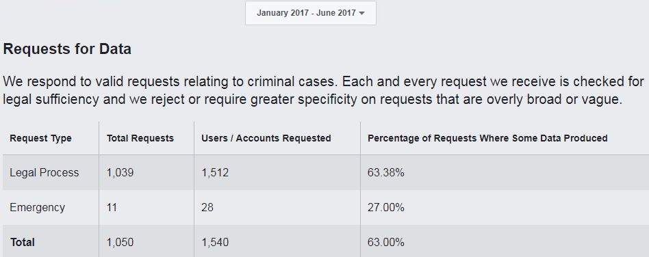Click the 63.38% percentage cell
649x257 pixels.
click(385, 172)
